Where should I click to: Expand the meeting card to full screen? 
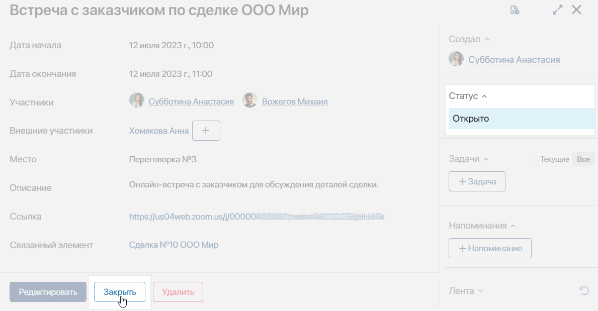pyautogui.click(x=558, y=10)
